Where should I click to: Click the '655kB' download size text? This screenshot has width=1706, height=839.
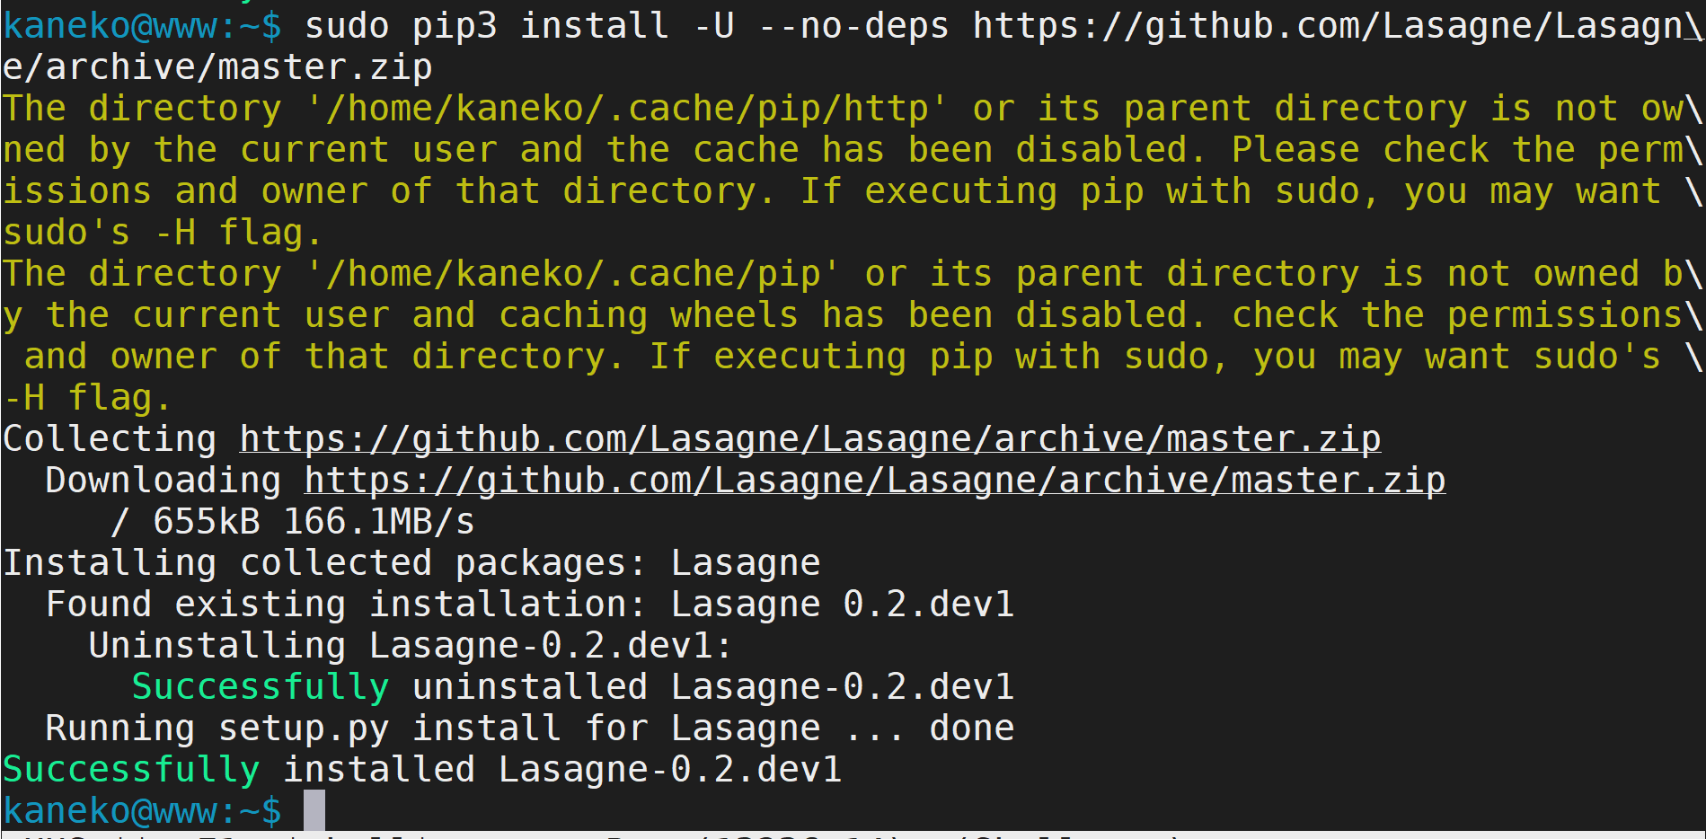(x=207, y=522)
